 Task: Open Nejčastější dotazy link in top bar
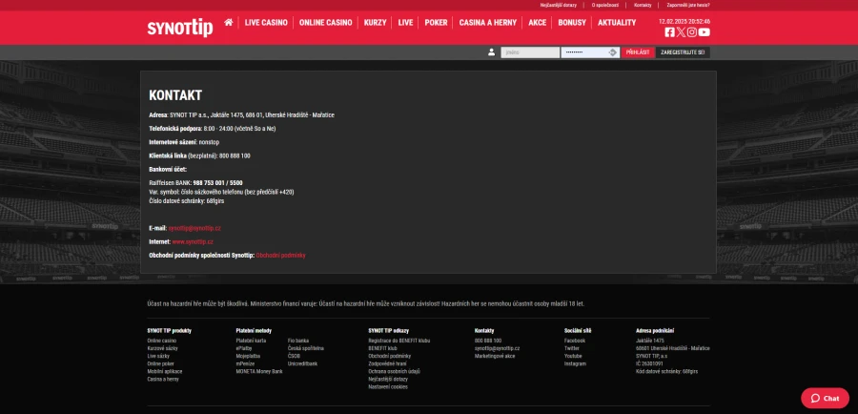(558, 5)
